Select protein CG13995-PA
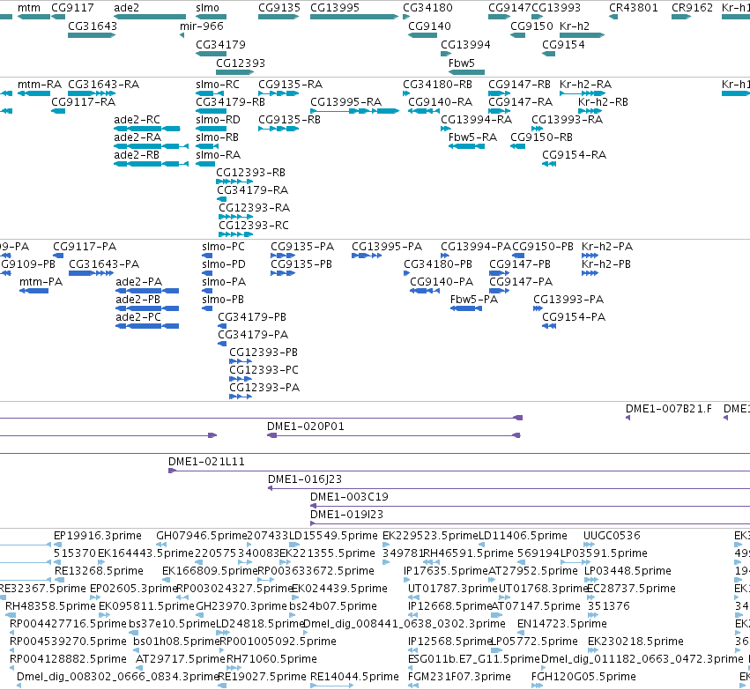 (x=367, y=256)
